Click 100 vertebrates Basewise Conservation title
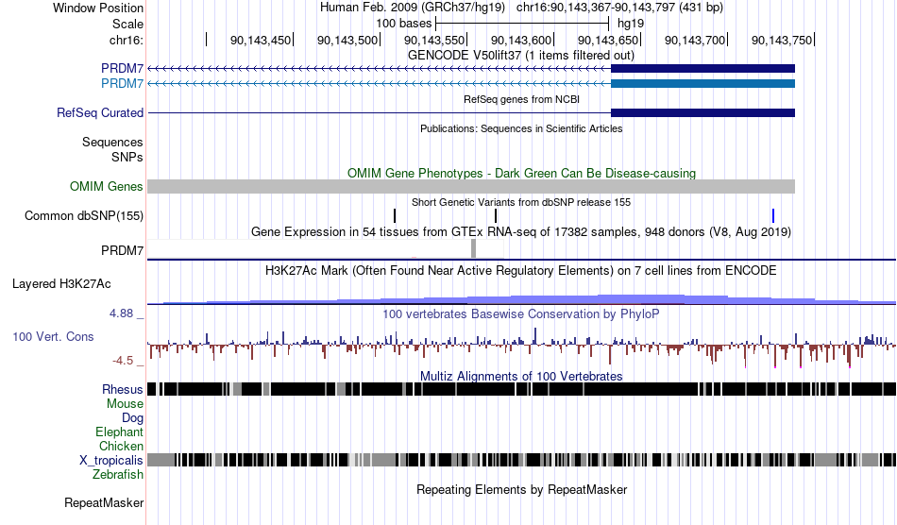This screenshot has height=525, width=897. (521, 314)
